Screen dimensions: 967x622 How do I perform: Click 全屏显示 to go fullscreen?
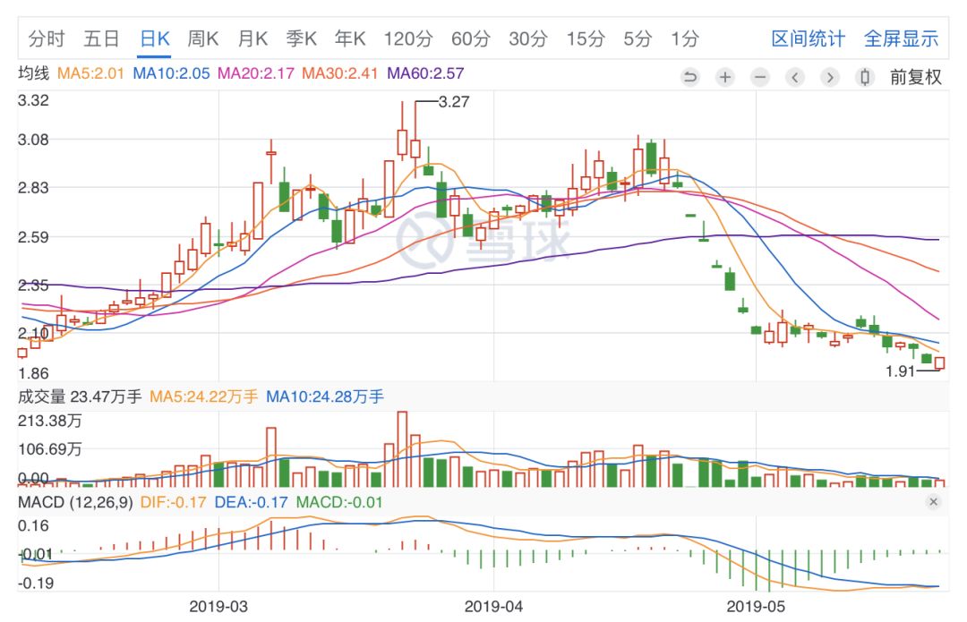(x=901, y=38)
